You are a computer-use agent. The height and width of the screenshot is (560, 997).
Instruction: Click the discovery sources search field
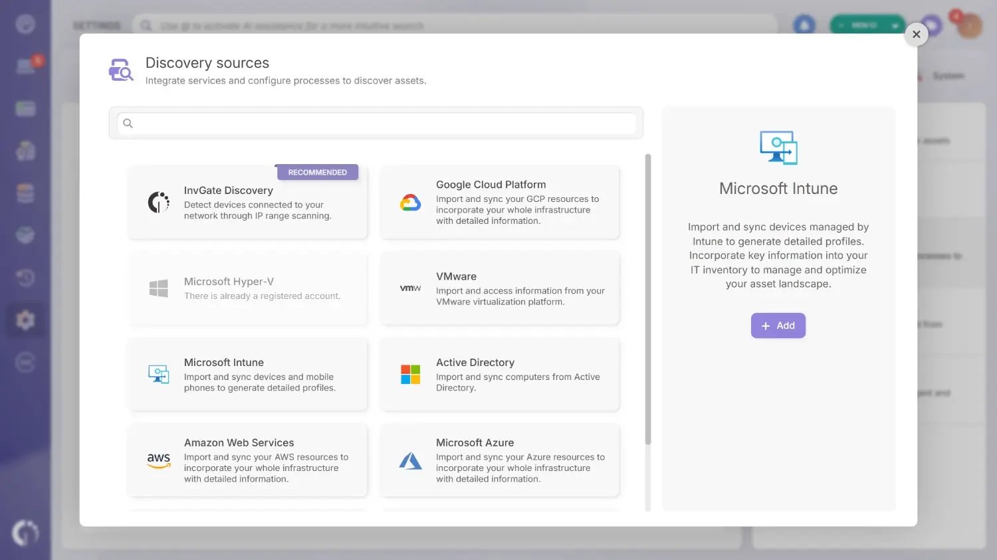376,123
